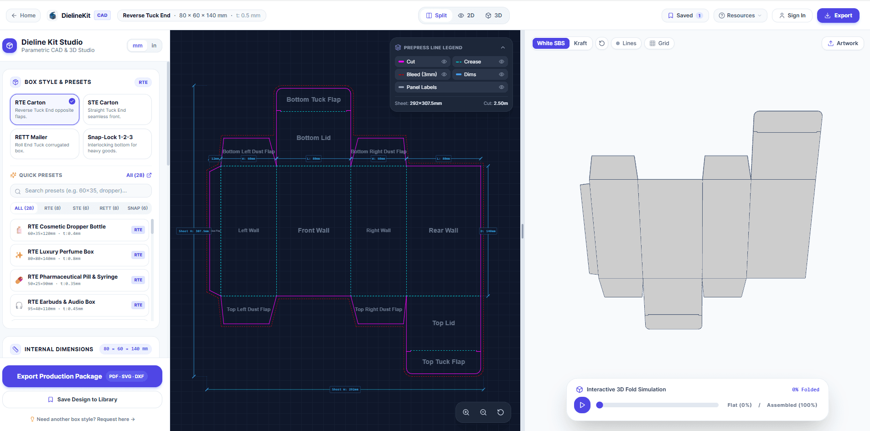Select the RETT Mailer box style
Viewport: 870px width, 431px height.
tap(45, 144)
